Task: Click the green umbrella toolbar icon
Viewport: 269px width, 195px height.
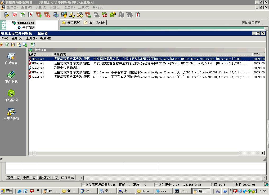Action: point(23,15)
